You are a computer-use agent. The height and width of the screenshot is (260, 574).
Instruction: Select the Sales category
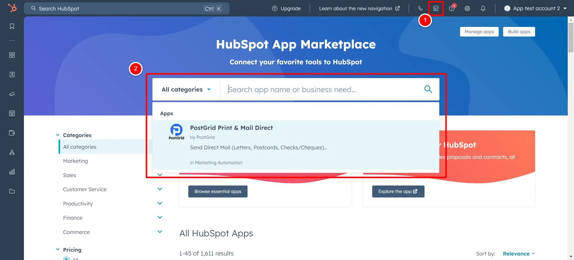(x=69, y=175)
